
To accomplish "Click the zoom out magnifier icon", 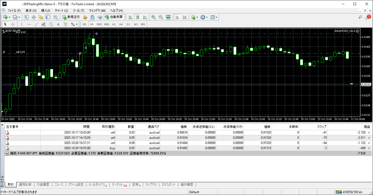I will (x=161, y=17).
